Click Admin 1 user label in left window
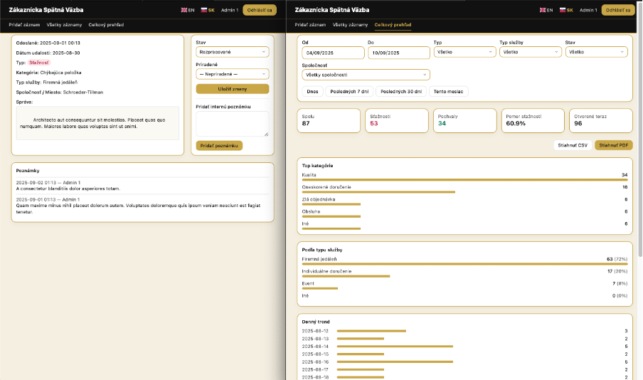 tap(230, 10)
